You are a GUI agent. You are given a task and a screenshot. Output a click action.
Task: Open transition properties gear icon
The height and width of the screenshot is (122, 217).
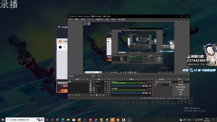pos(170,82)
